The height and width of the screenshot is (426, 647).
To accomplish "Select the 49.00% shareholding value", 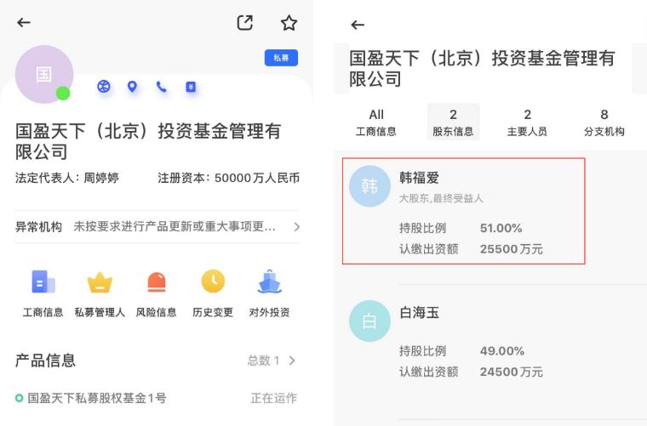I will [x=501, y=351].
